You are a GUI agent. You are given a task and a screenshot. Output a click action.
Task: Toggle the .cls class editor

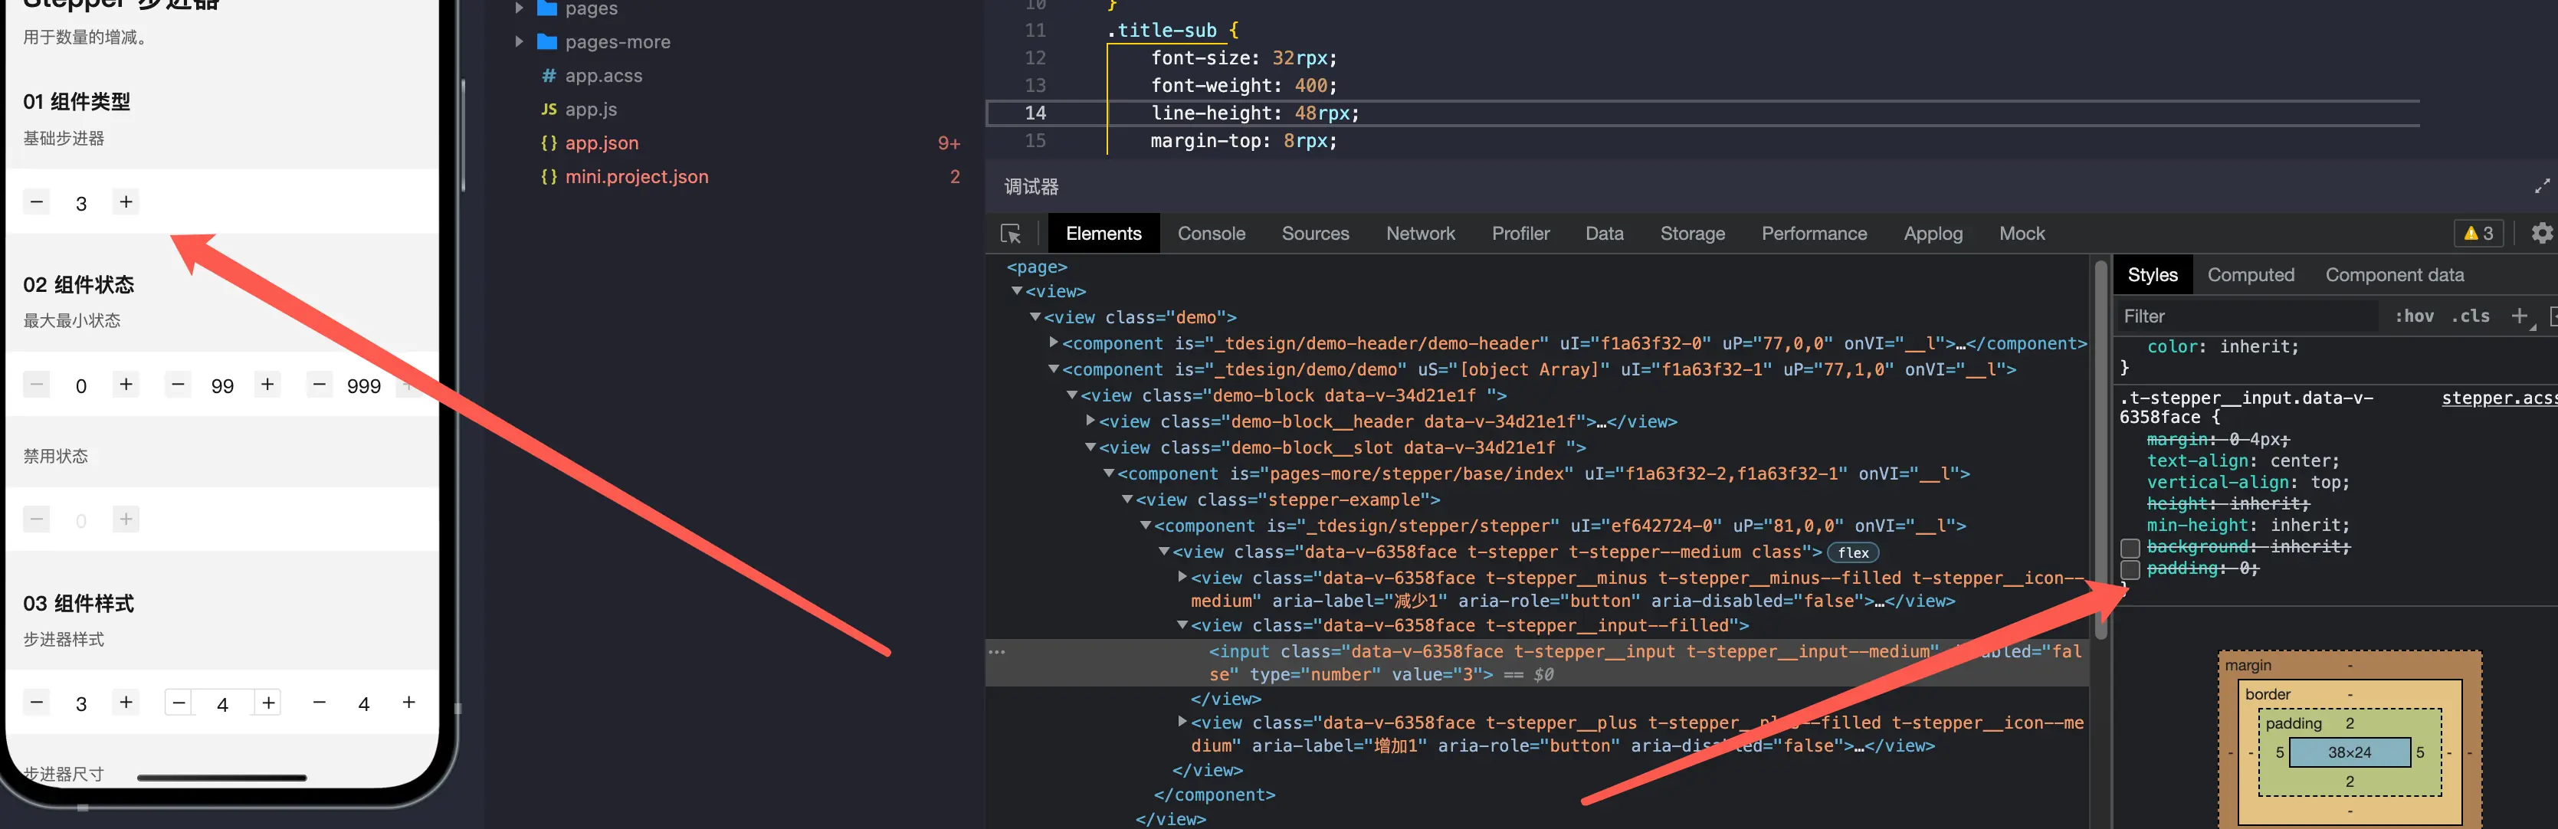(x=2470, y=316)
